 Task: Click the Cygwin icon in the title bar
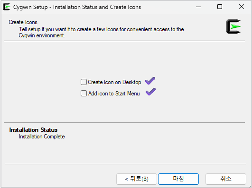pos(7,7)
